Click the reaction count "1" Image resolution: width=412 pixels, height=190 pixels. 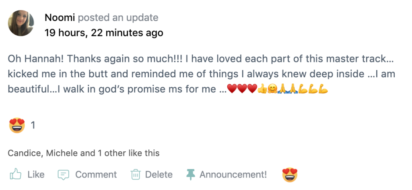[33, 126]
